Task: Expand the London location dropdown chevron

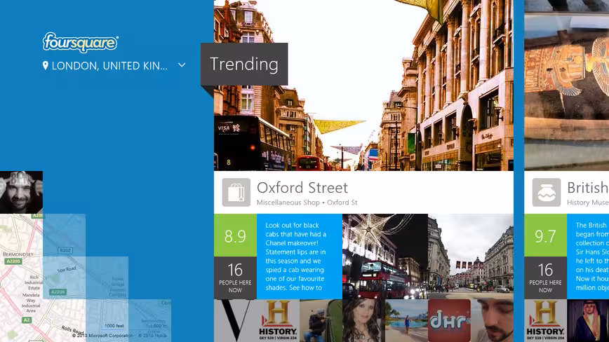Action: (182, 65)
